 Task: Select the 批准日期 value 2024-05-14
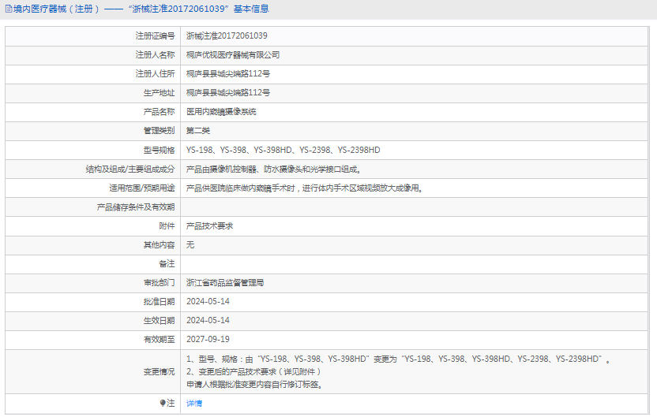tap(208, 302)
